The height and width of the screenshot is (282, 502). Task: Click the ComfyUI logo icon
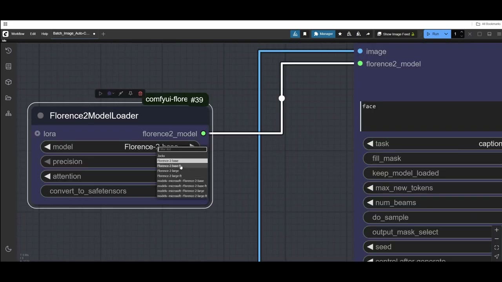[x=5, y=34]
